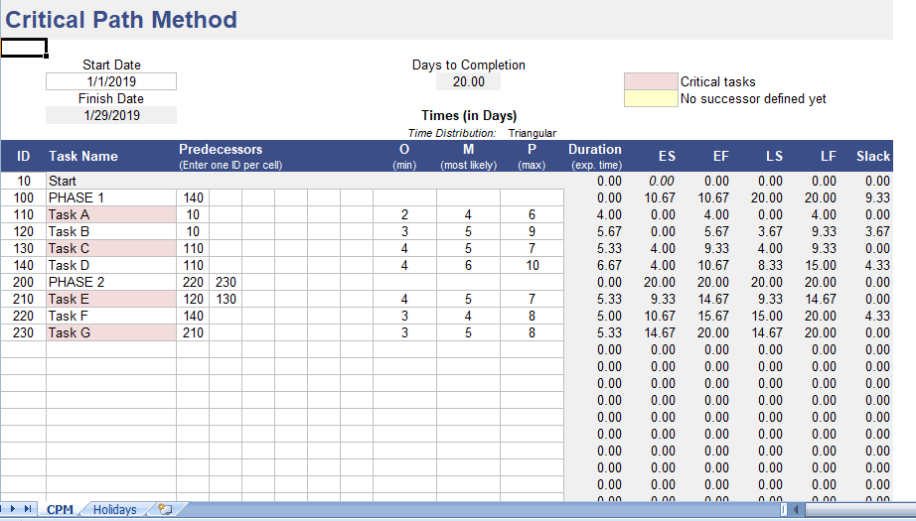Viewport: 916px width, 521px height.
Task: Click the Task E second predecessor cell 130
Action: [226, 300]
